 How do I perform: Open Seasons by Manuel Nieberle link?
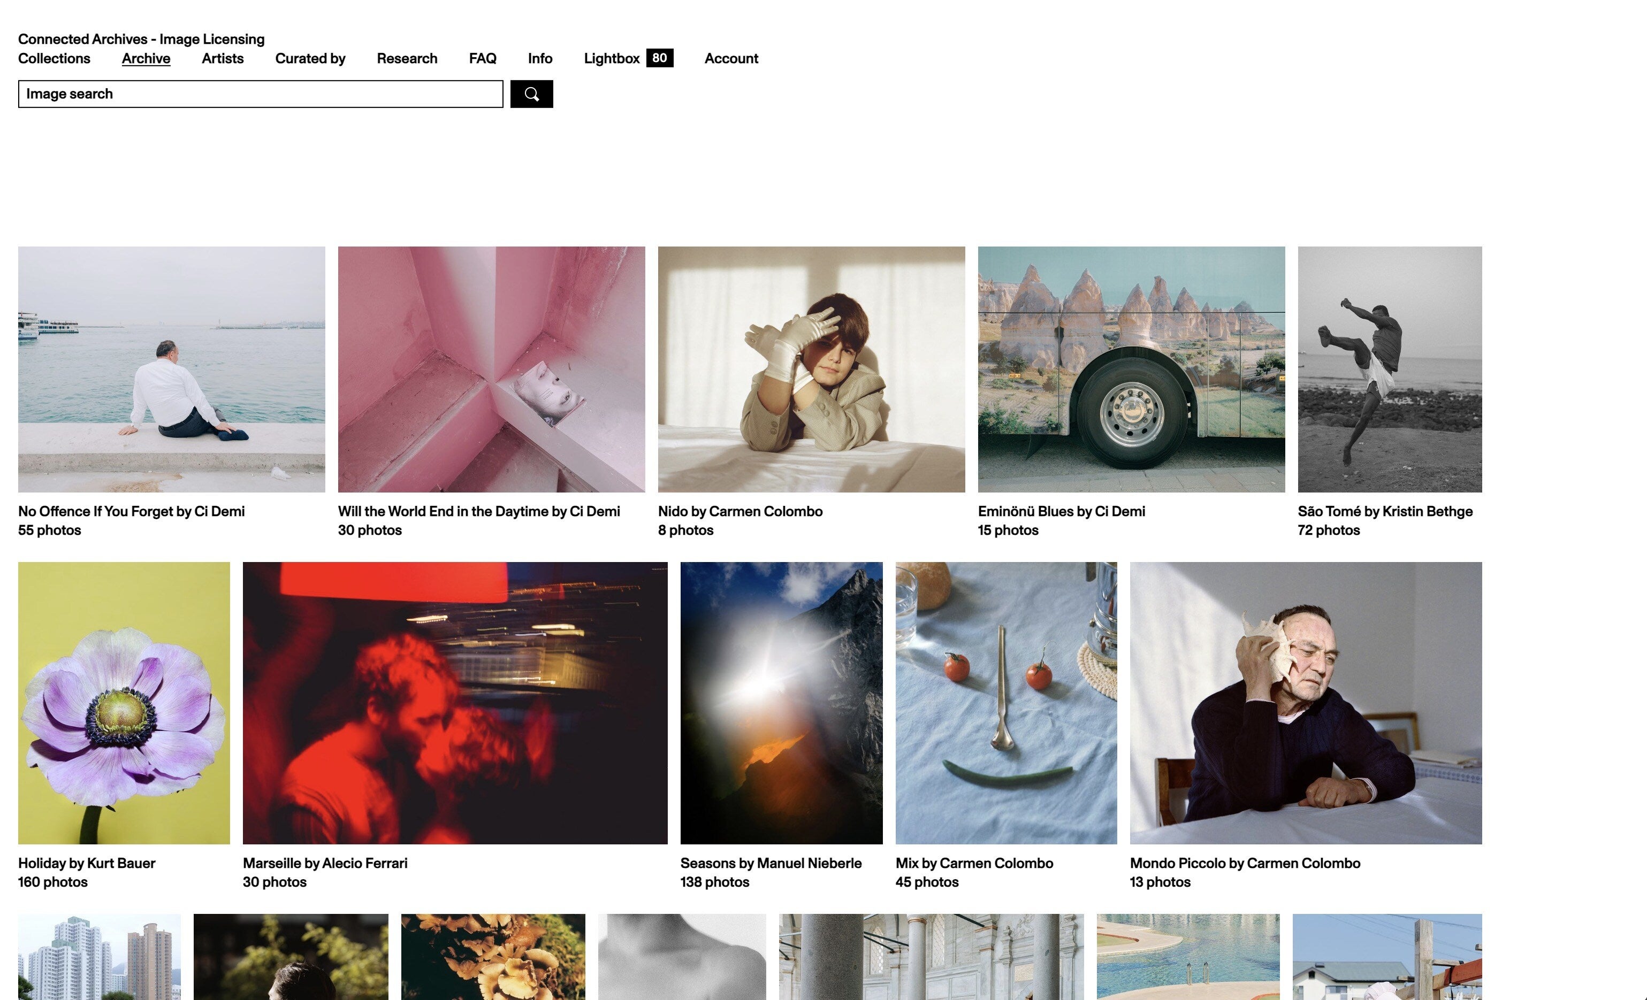[771, 863]
